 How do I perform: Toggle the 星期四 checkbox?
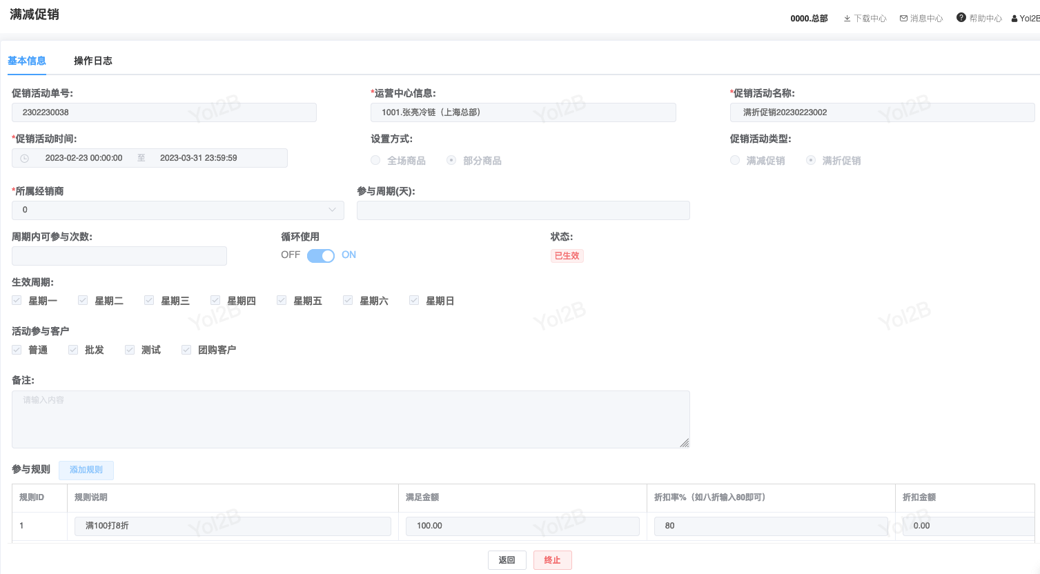click(215, 300)
